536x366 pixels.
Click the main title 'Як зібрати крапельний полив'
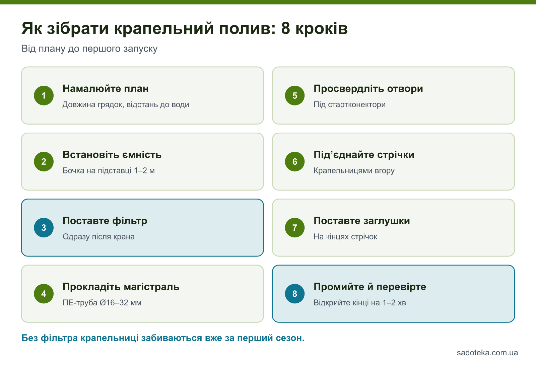[185, 28]
